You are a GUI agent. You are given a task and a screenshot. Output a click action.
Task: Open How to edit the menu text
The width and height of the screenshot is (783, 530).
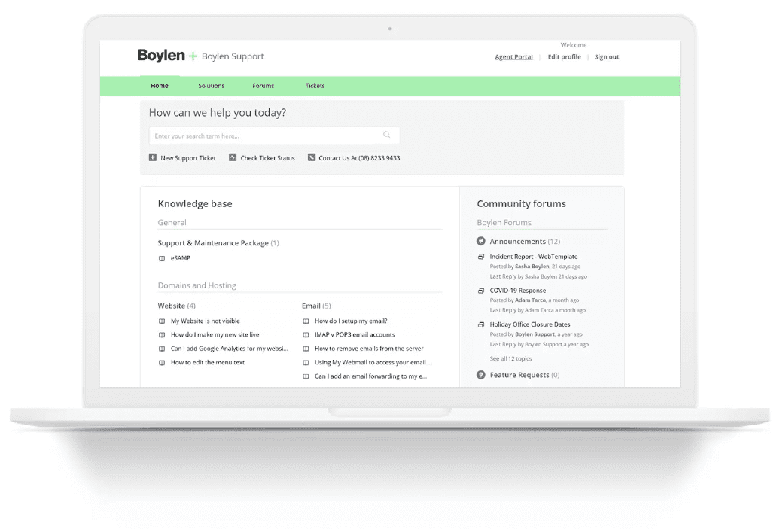208,363
